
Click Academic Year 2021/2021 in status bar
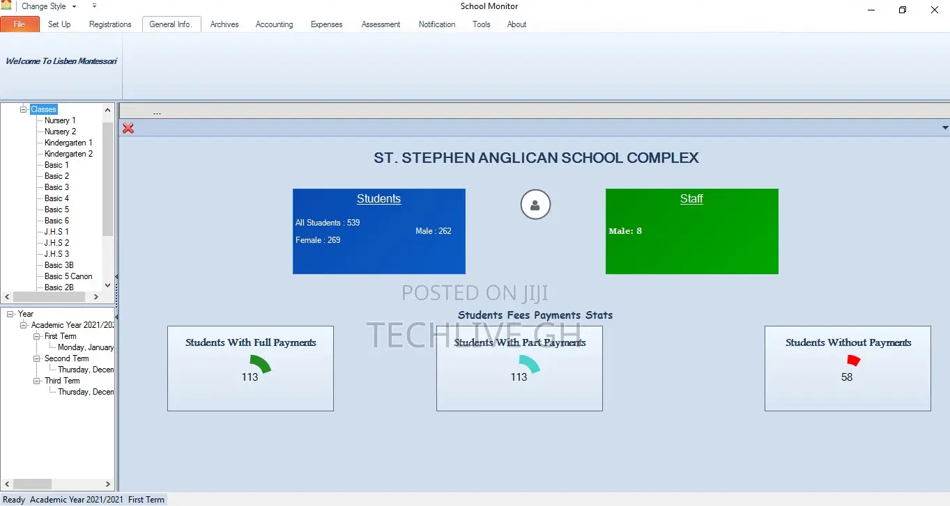(x=77, y=500)
